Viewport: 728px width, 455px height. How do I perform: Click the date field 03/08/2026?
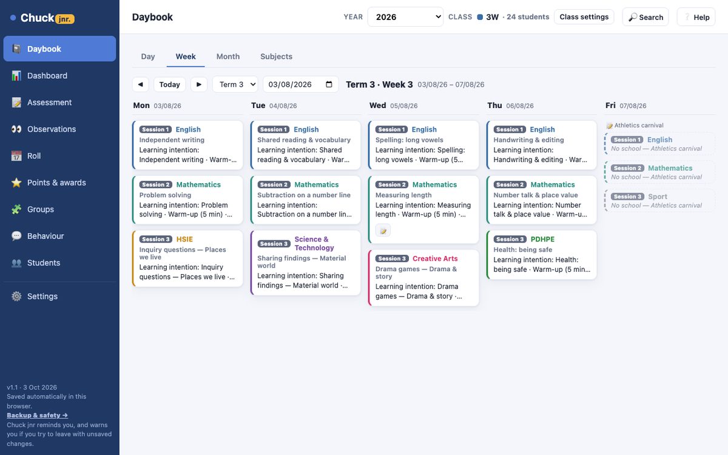[300, 84]
